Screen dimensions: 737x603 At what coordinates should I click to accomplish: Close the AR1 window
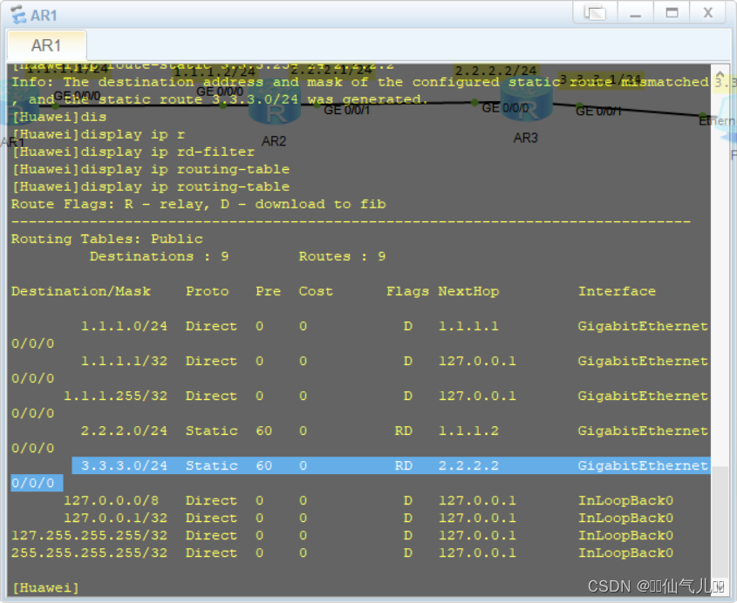[708, 13]
